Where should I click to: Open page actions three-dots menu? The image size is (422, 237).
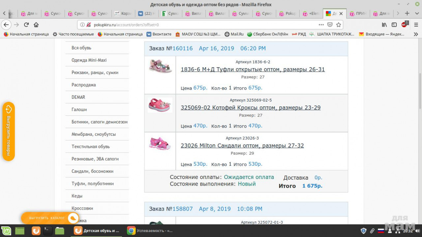(321, 25)
